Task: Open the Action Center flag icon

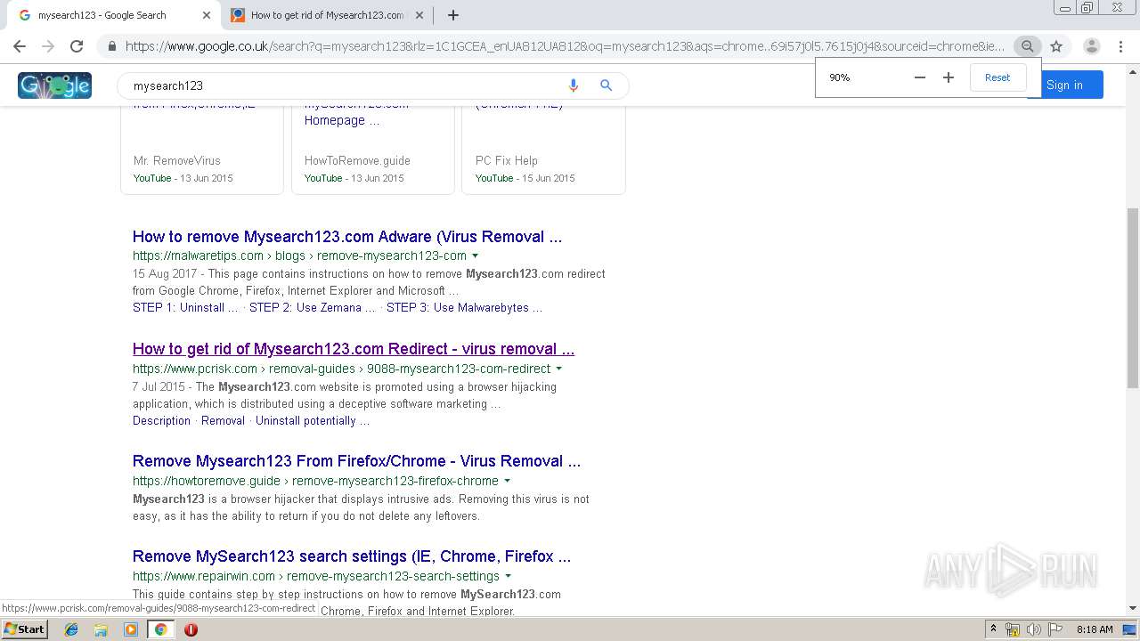Action: pos(1054,629)
